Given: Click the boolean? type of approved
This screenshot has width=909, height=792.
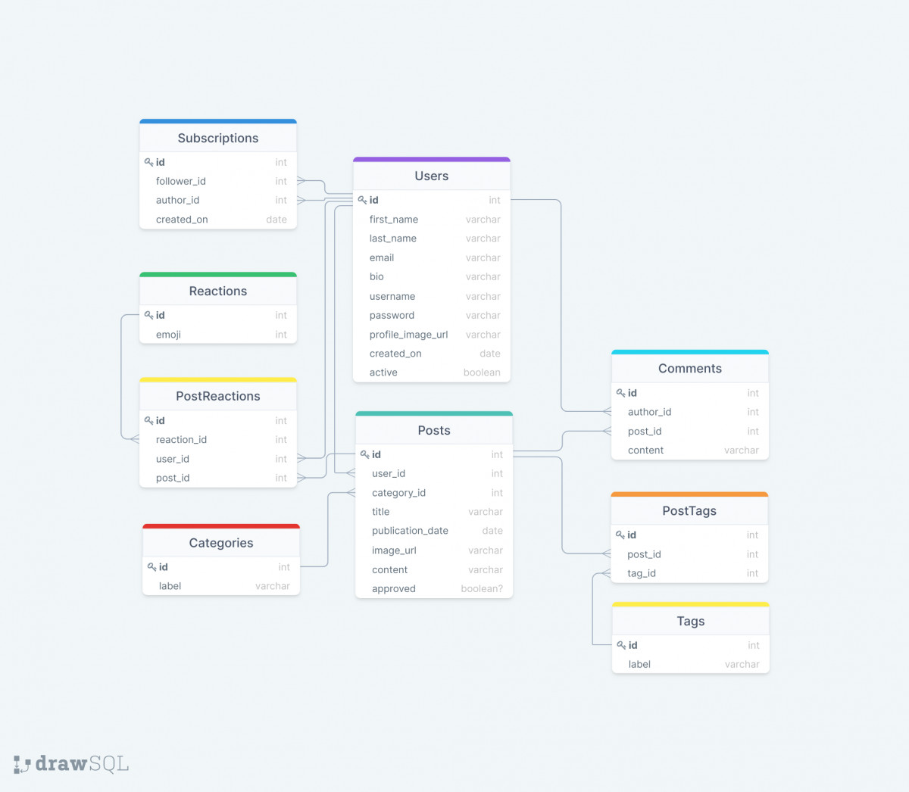Looking at the screenshot, I should click(x=482, y=588).
